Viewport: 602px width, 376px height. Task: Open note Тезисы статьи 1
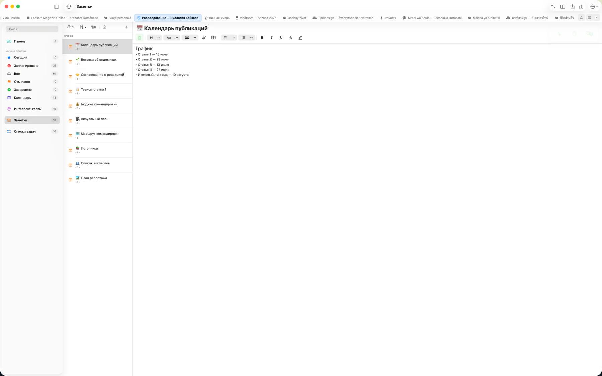[97, 91]
